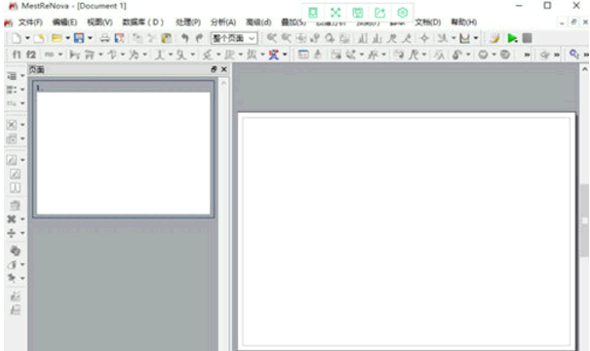Click the red-blue multiplet analysis icon
590x351 pixels.
coord(274,55)
